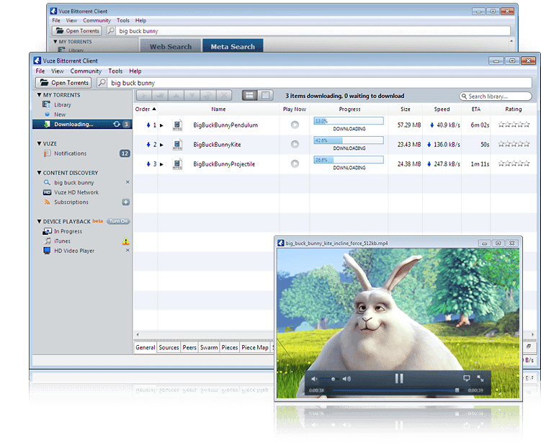This screenshot has height=448, width=541.
Task: Turn on Device Playback
Action: point(118,221)
